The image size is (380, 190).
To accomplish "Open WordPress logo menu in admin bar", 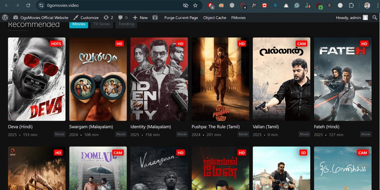I will [5, 17].
